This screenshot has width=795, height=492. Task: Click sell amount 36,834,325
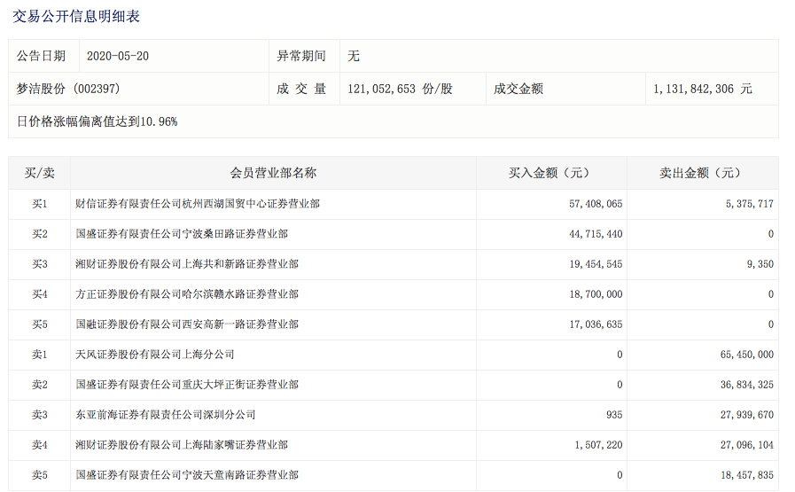pyautogui.click(x=747, y=385)
